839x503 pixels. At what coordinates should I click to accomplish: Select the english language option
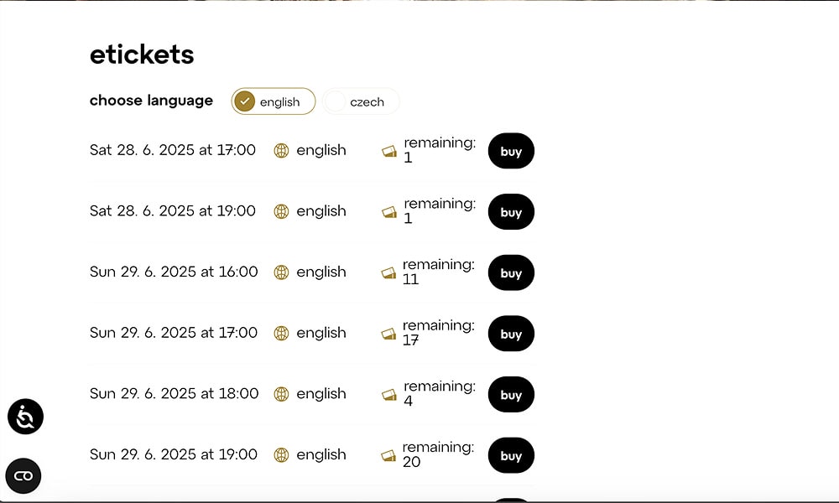[274, 101]
